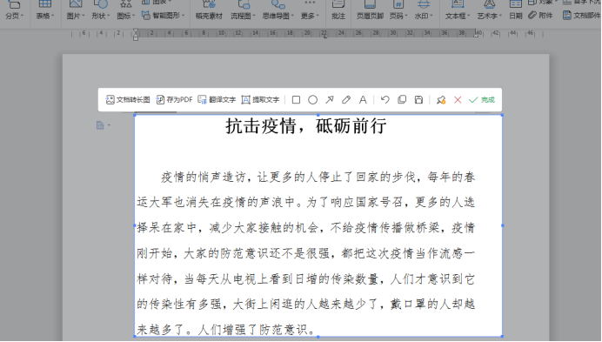Click the 页眉页脚 header and footer button
Image resolution: width=602 pixels, height=342 pixels.
tap(370, 10)
